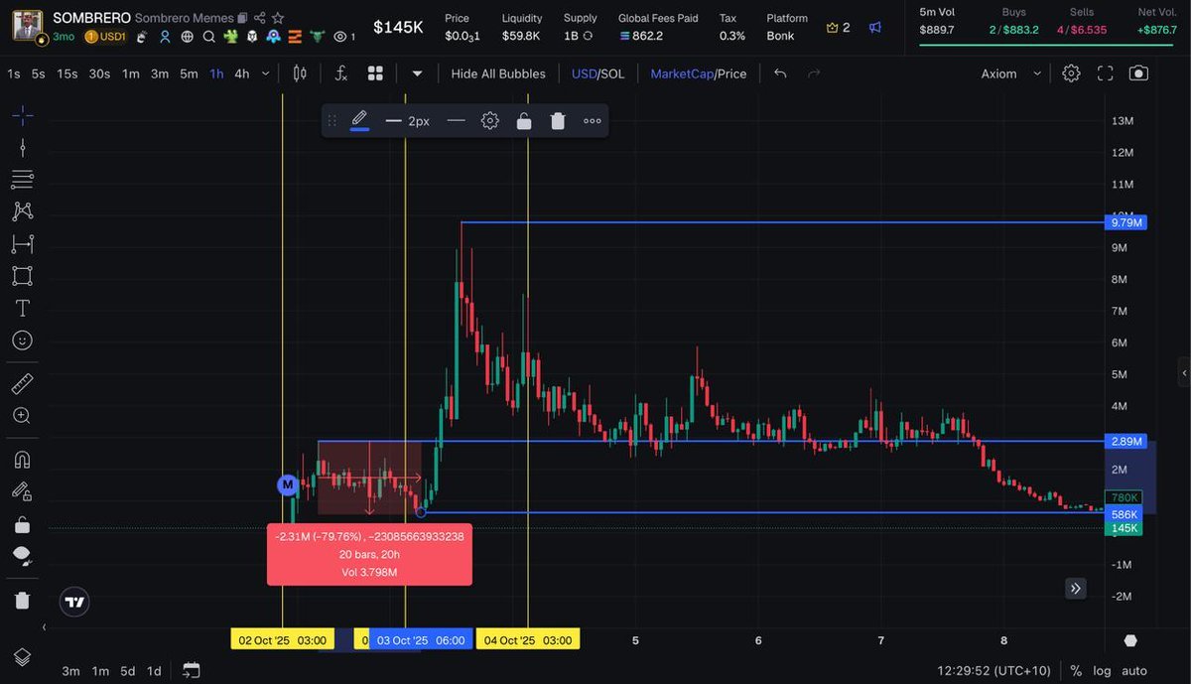Viewport: 1191px width, 684px height.
Task: Delete selected drawing via floating toolbar trash
Action: [558, 121]
